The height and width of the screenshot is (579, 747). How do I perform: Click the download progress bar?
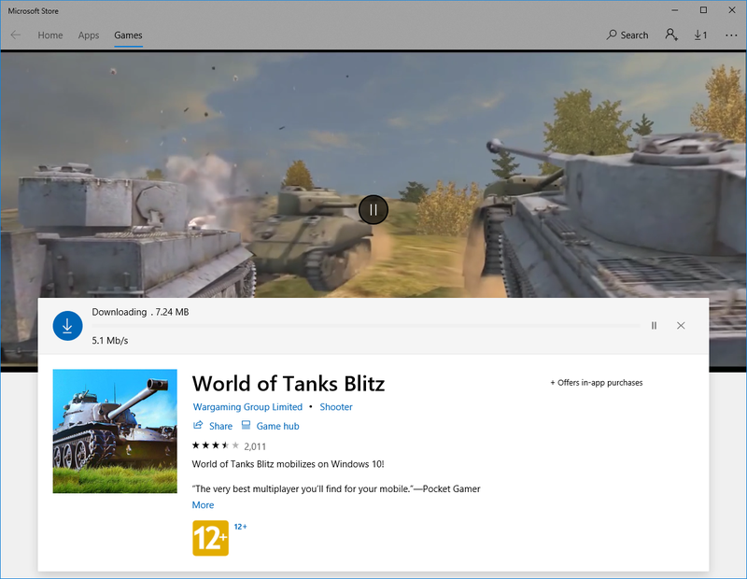365,326
